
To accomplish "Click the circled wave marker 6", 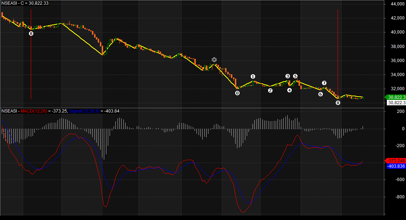I will pyautogui.click(x=321, y=94).
